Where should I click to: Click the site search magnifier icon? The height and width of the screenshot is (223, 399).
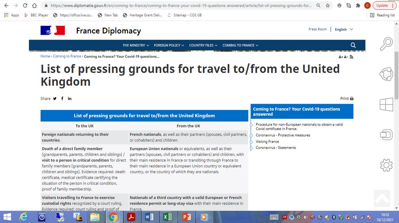(x=353, y=45)
